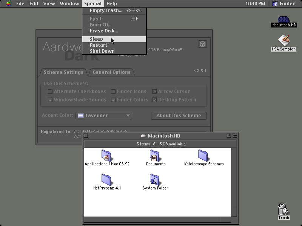
Task: Click the '5 items, 8.13 GB available' status text
Action: (x=161, y=144)
